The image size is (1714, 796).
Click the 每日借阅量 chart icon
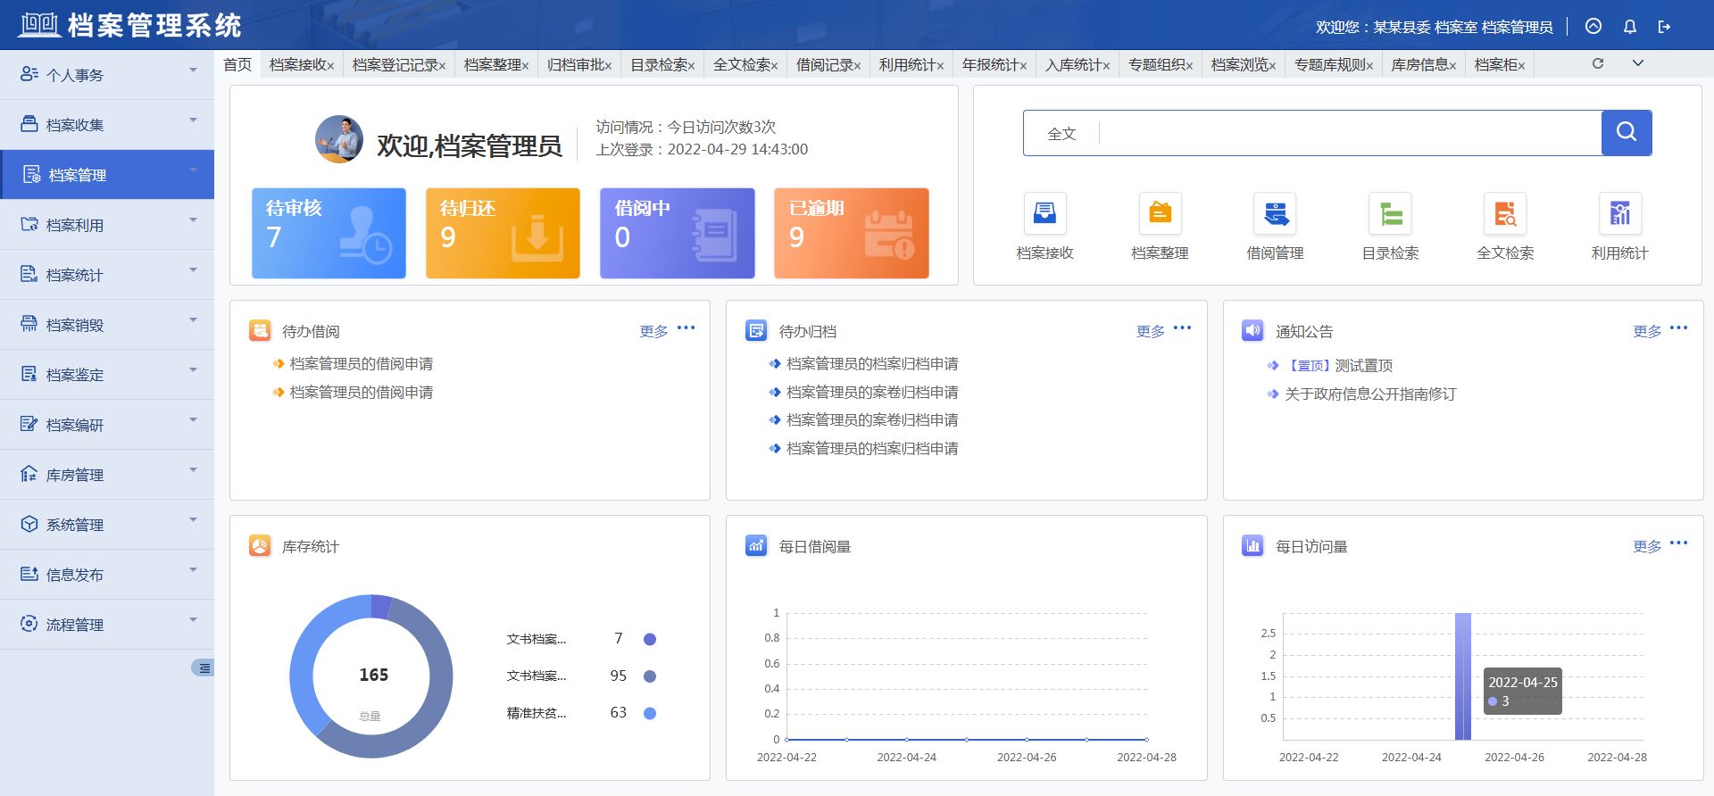tap(756, 545)
